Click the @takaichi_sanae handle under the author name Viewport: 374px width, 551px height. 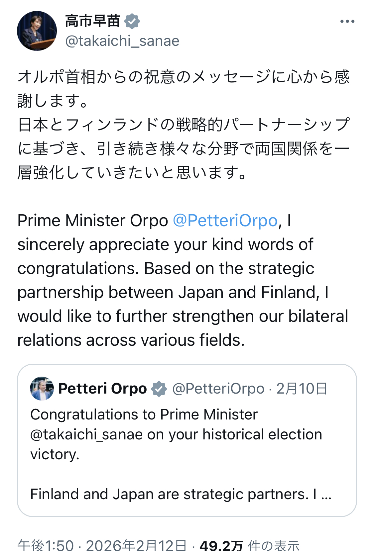point(122,41)
